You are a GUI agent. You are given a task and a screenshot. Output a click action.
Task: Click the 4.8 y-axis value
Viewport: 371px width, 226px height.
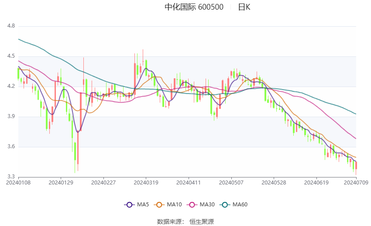[x=11, y=26]
